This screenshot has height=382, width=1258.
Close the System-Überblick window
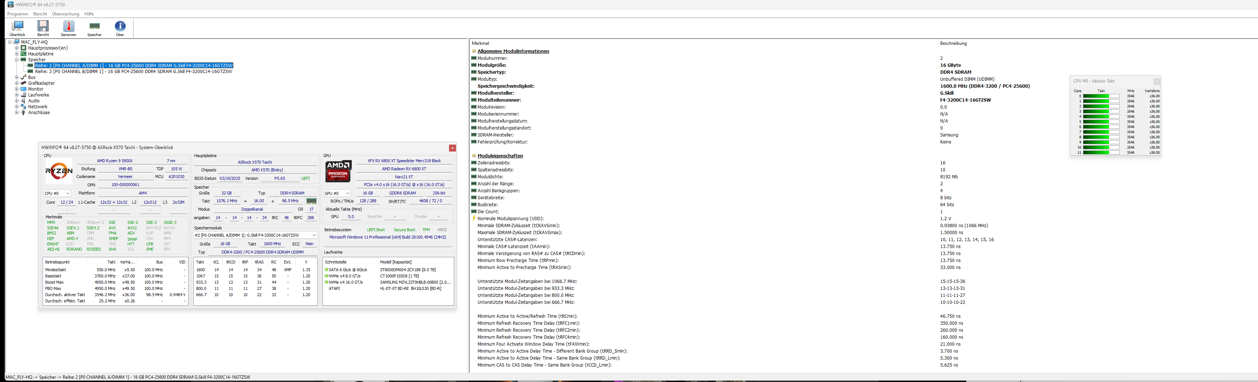pos(452,148)
